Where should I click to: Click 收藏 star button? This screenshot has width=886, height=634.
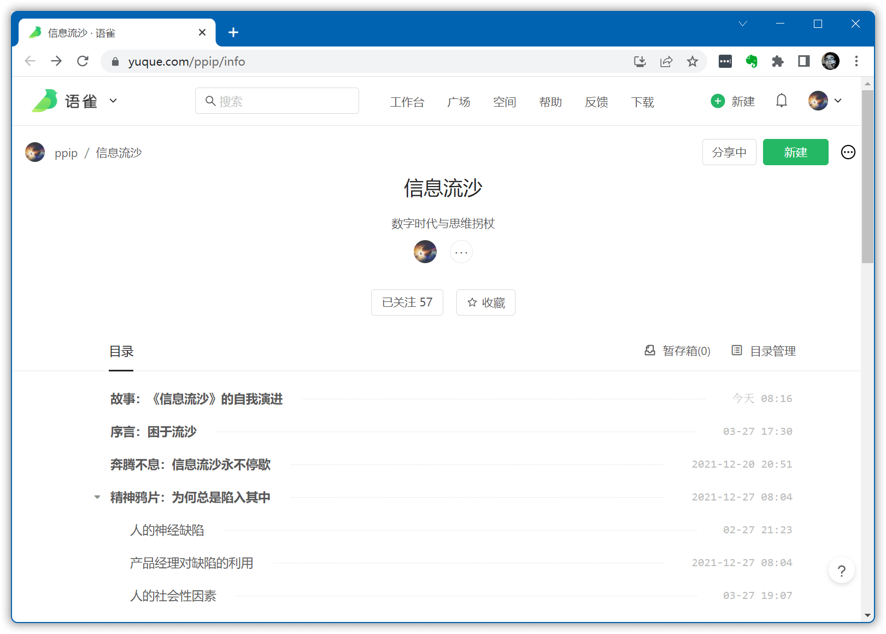pyautogui.click(x=486, y=303)
